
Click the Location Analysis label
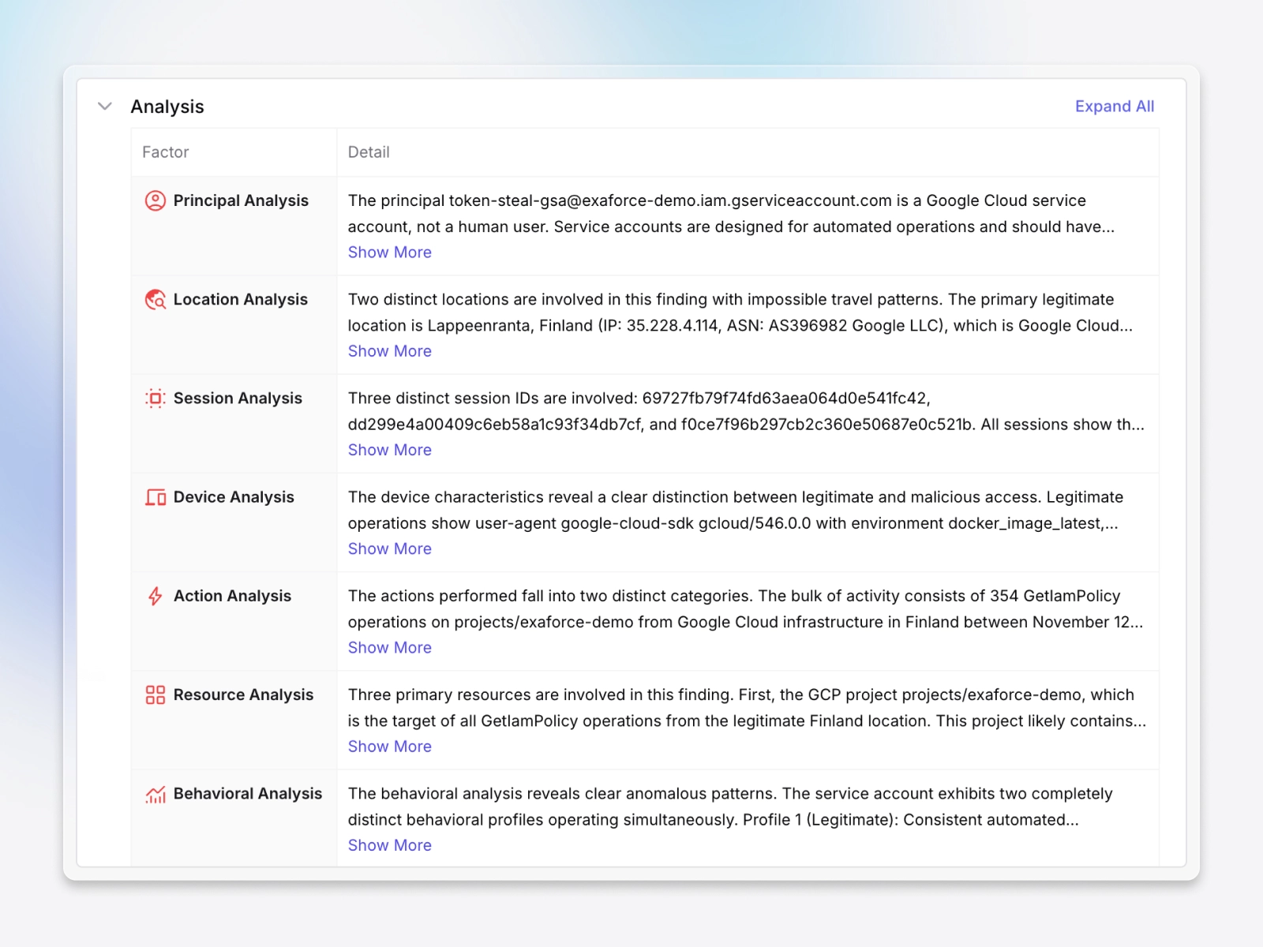pyautogui.click(x=241, y=299)
